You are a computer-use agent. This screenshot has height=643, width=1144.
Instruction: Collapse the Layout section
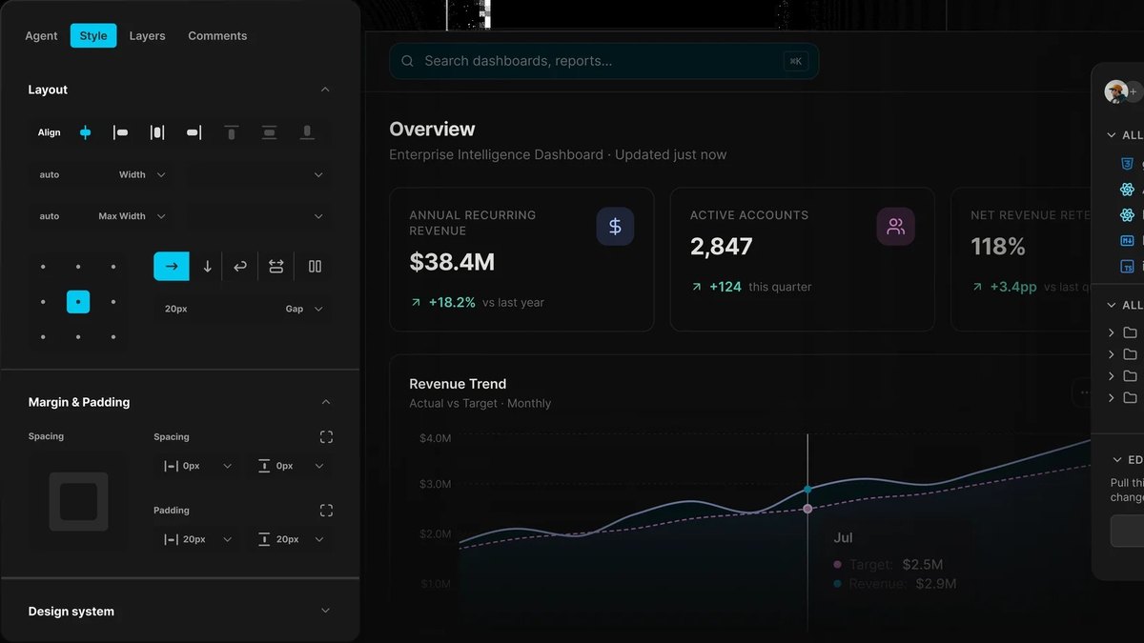click(325, 90)
